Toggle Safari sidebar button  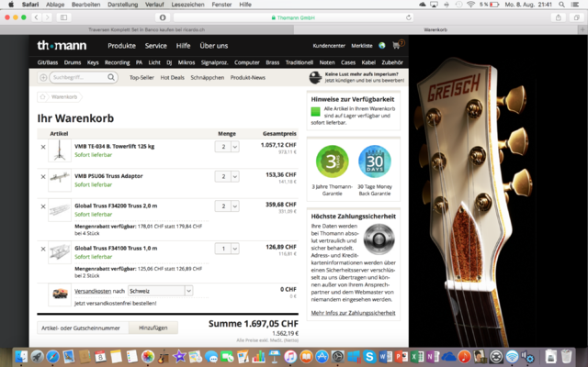click(63, 17)
